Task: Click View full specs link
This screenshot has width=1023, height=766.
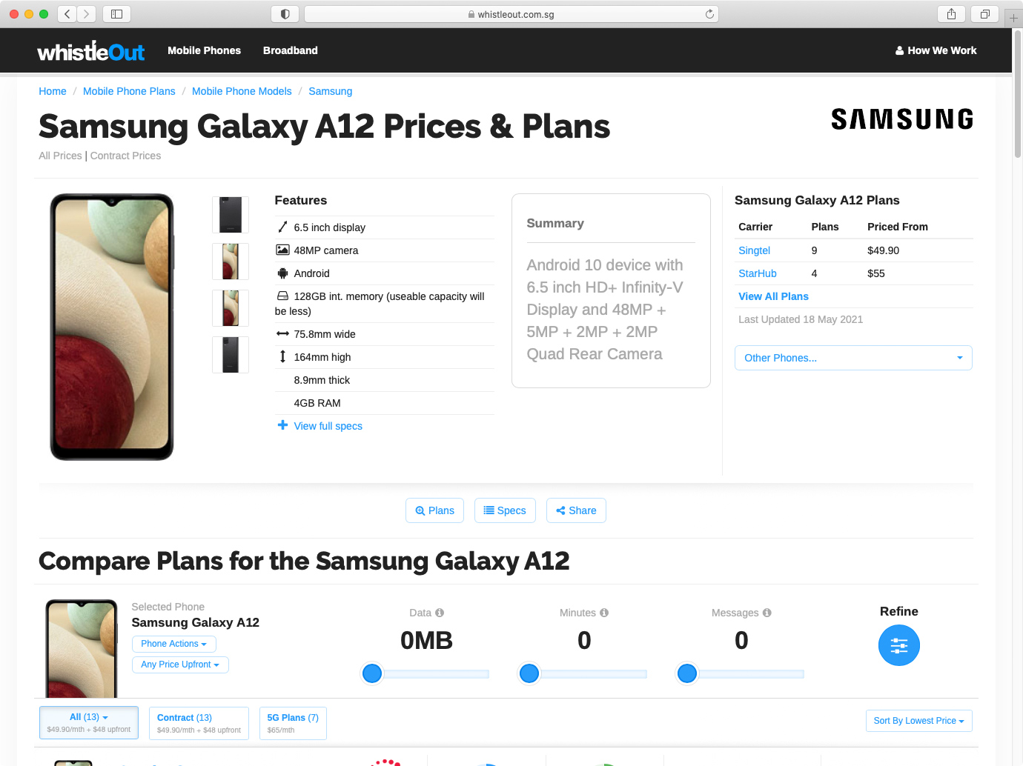Action: click(328, 426)
